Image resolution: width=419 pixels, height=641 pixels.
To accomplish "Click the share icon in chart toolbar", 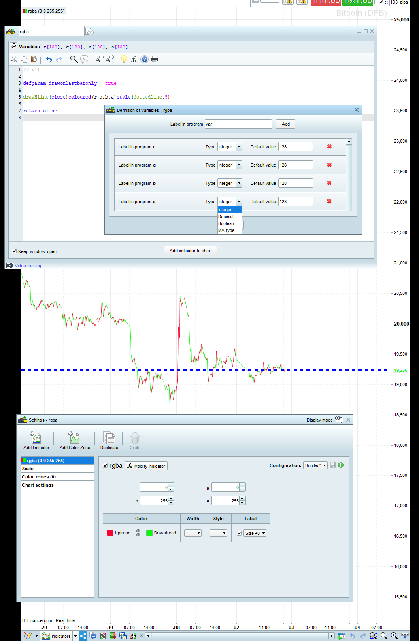I will tap(83, 636).
